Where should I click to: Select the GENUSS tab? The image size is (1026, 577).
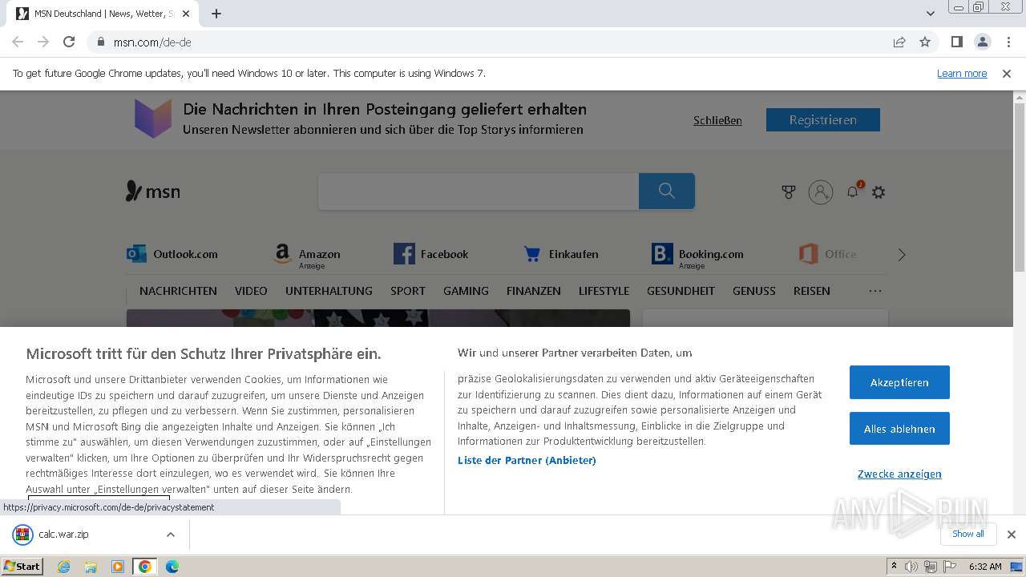754,291
